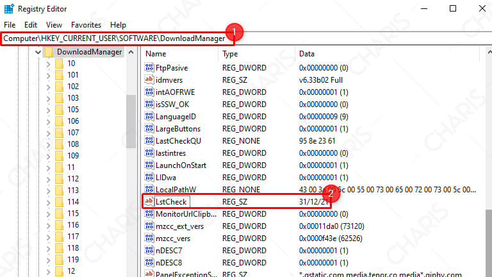Viewport: 492px width, 277px height.
Task: Click the REG_SZ type of idmvers
Action: (x=234, y=80)
